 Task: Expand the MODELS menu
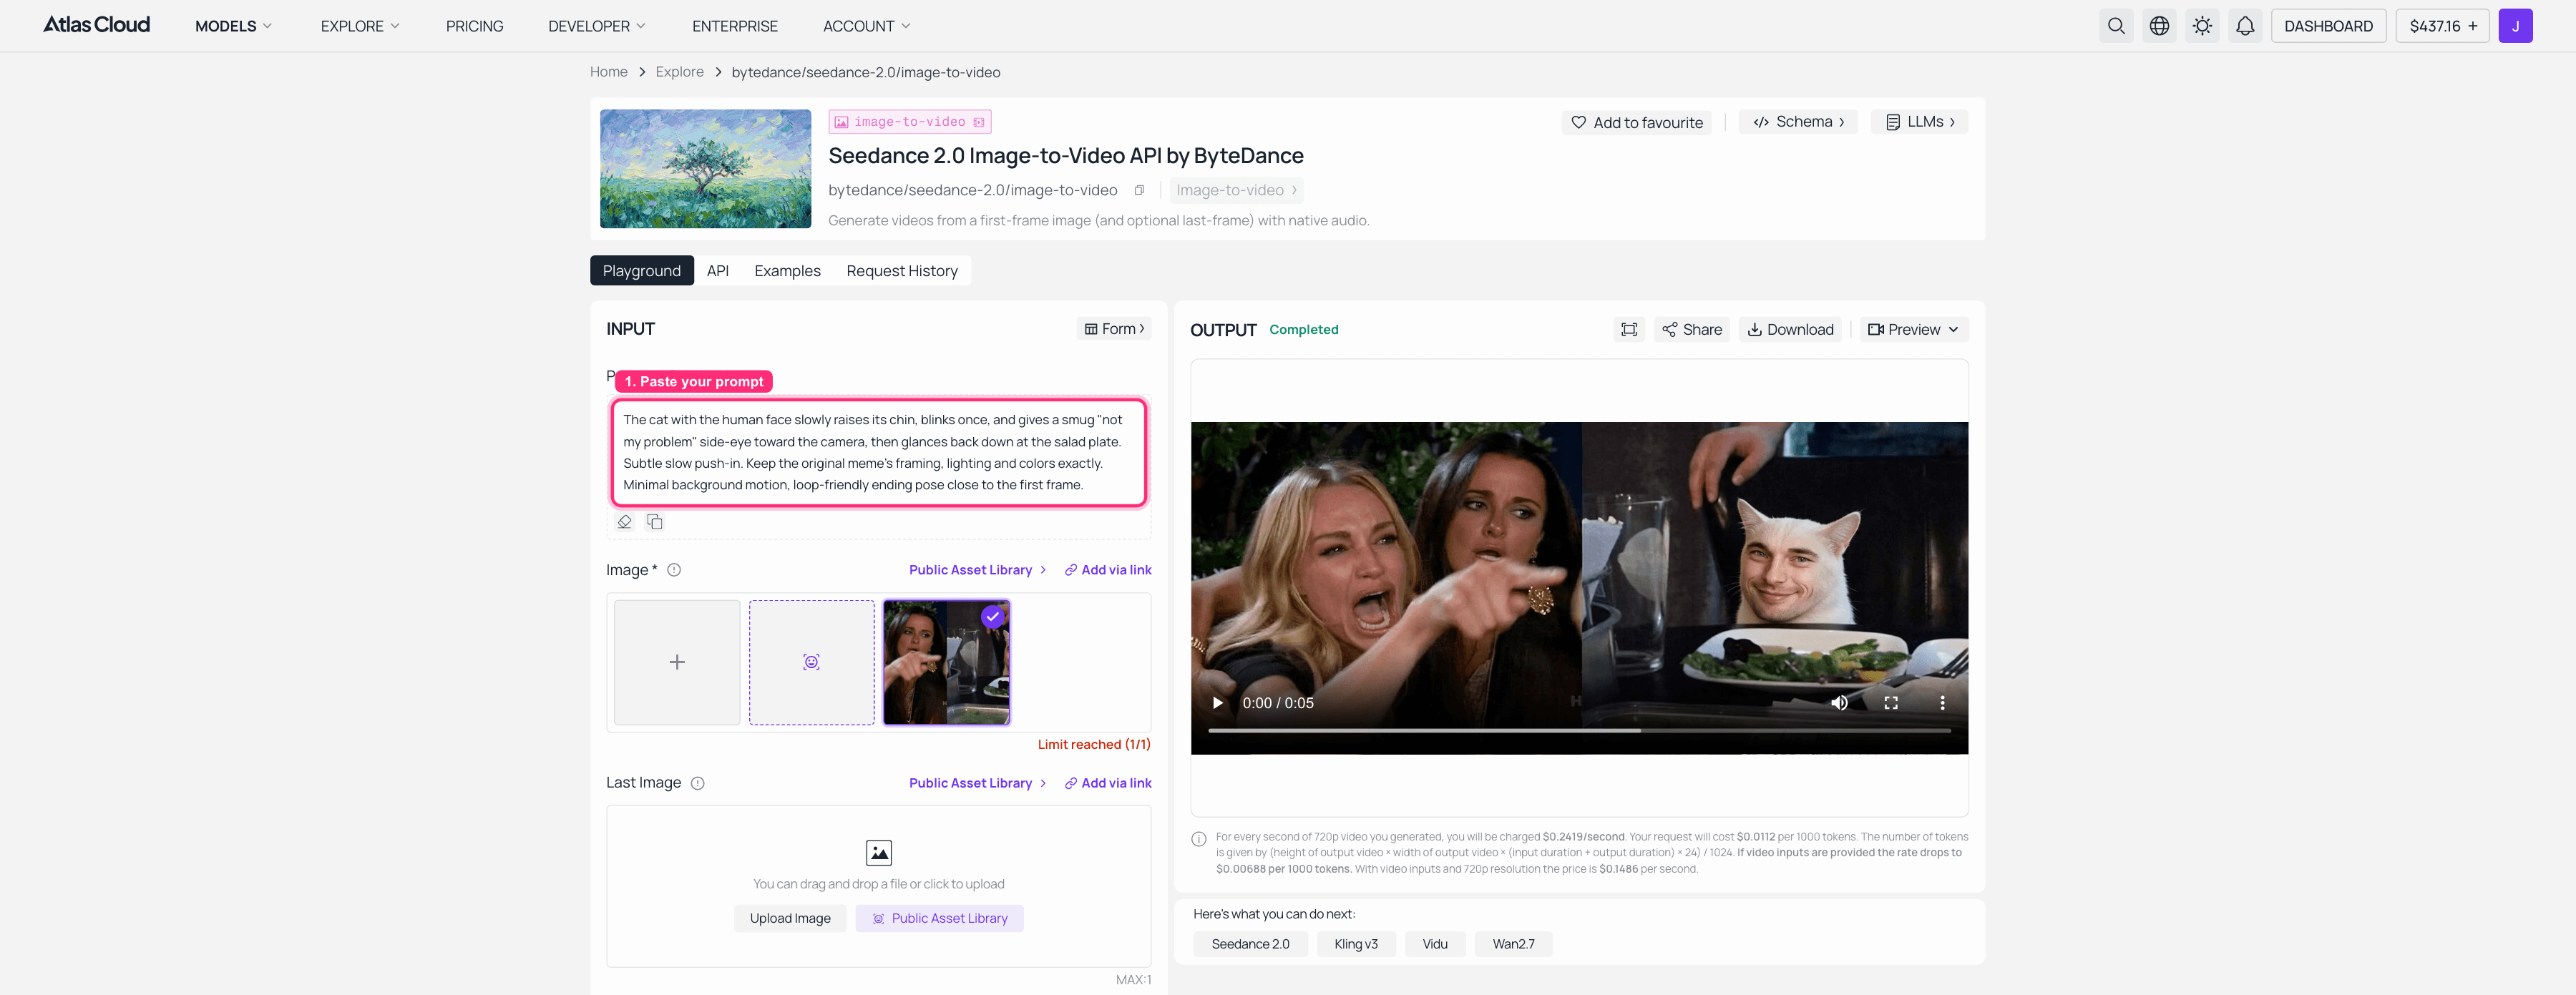coord(233,26)
